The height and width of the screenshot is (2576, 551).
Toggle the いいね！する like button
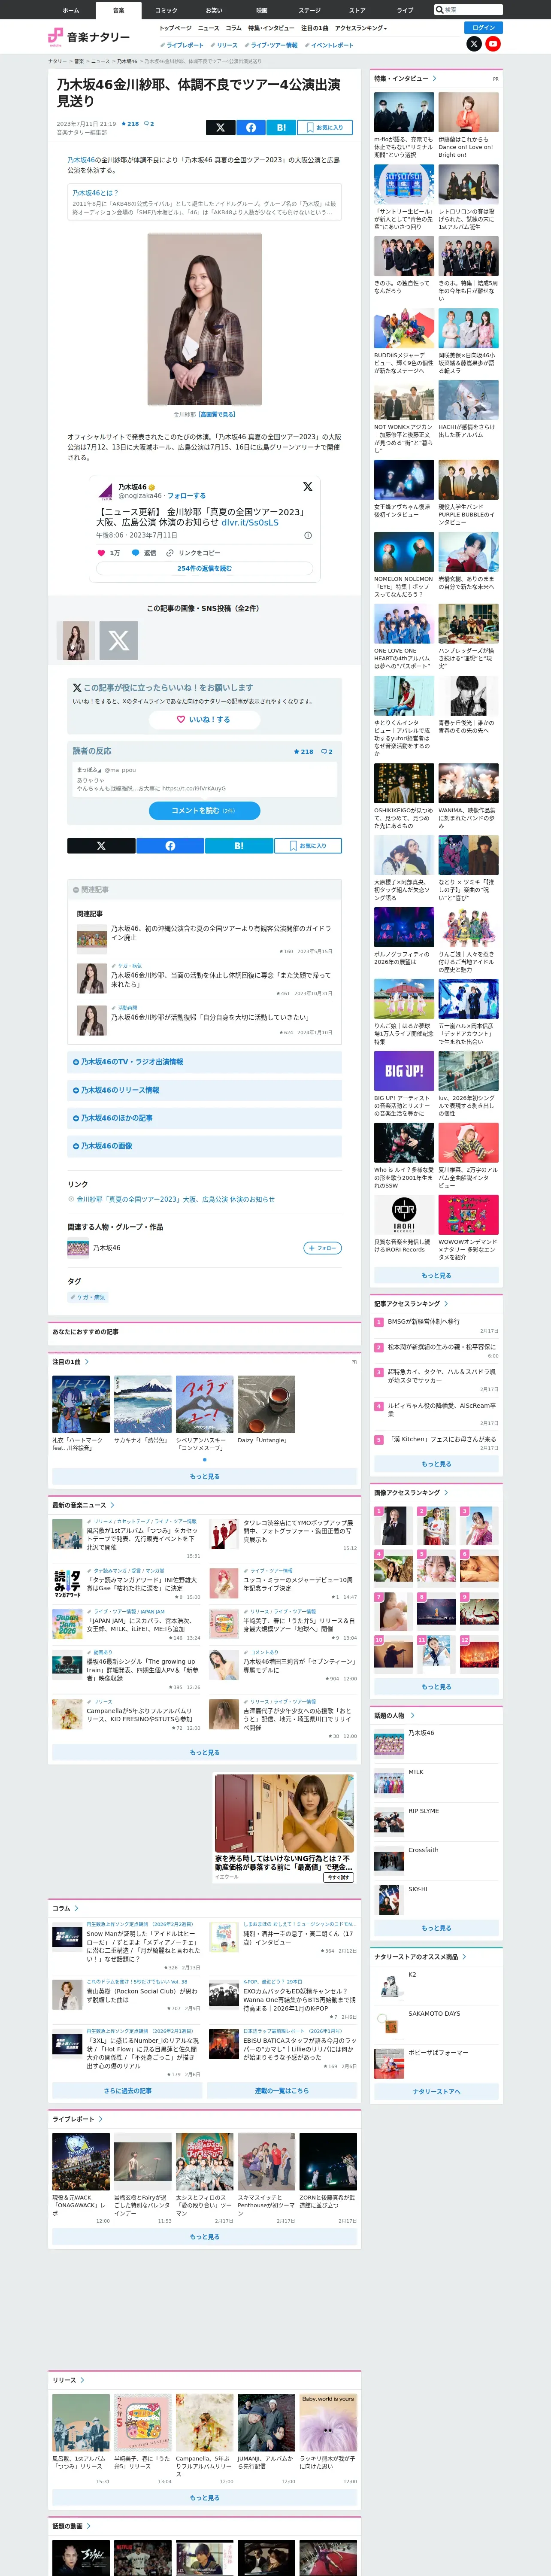coord(204,719)
